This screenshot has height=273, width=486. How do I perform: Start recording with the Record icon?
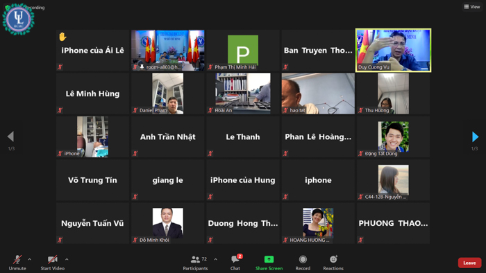click(x=303, y=259)
